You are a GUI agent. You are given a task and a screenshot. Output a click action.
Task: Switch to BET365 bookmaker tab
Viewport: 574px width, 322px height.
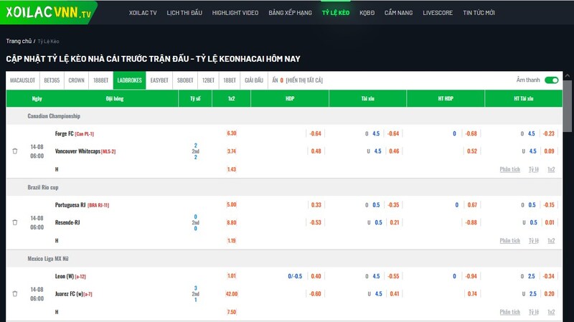point(52,80)
